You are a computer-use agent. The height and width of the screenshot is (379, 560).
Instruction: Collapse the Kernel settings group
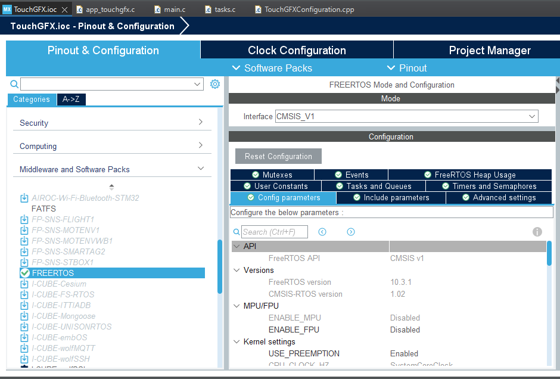tap(237, 341)
